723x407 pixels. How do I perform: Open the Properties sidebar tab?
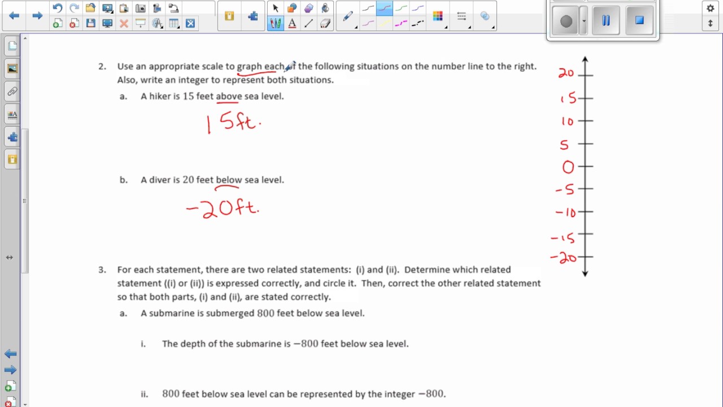[x=12, y=114]
